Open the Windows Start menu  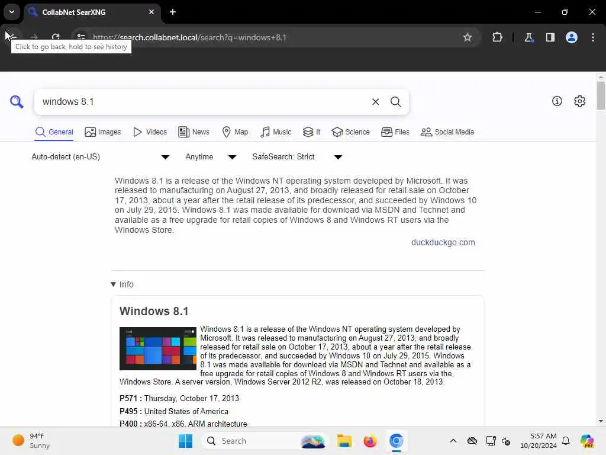pos(185,441)
